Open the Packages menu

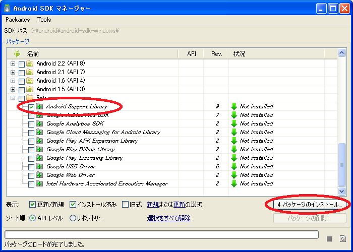click(x=18, y=20)
